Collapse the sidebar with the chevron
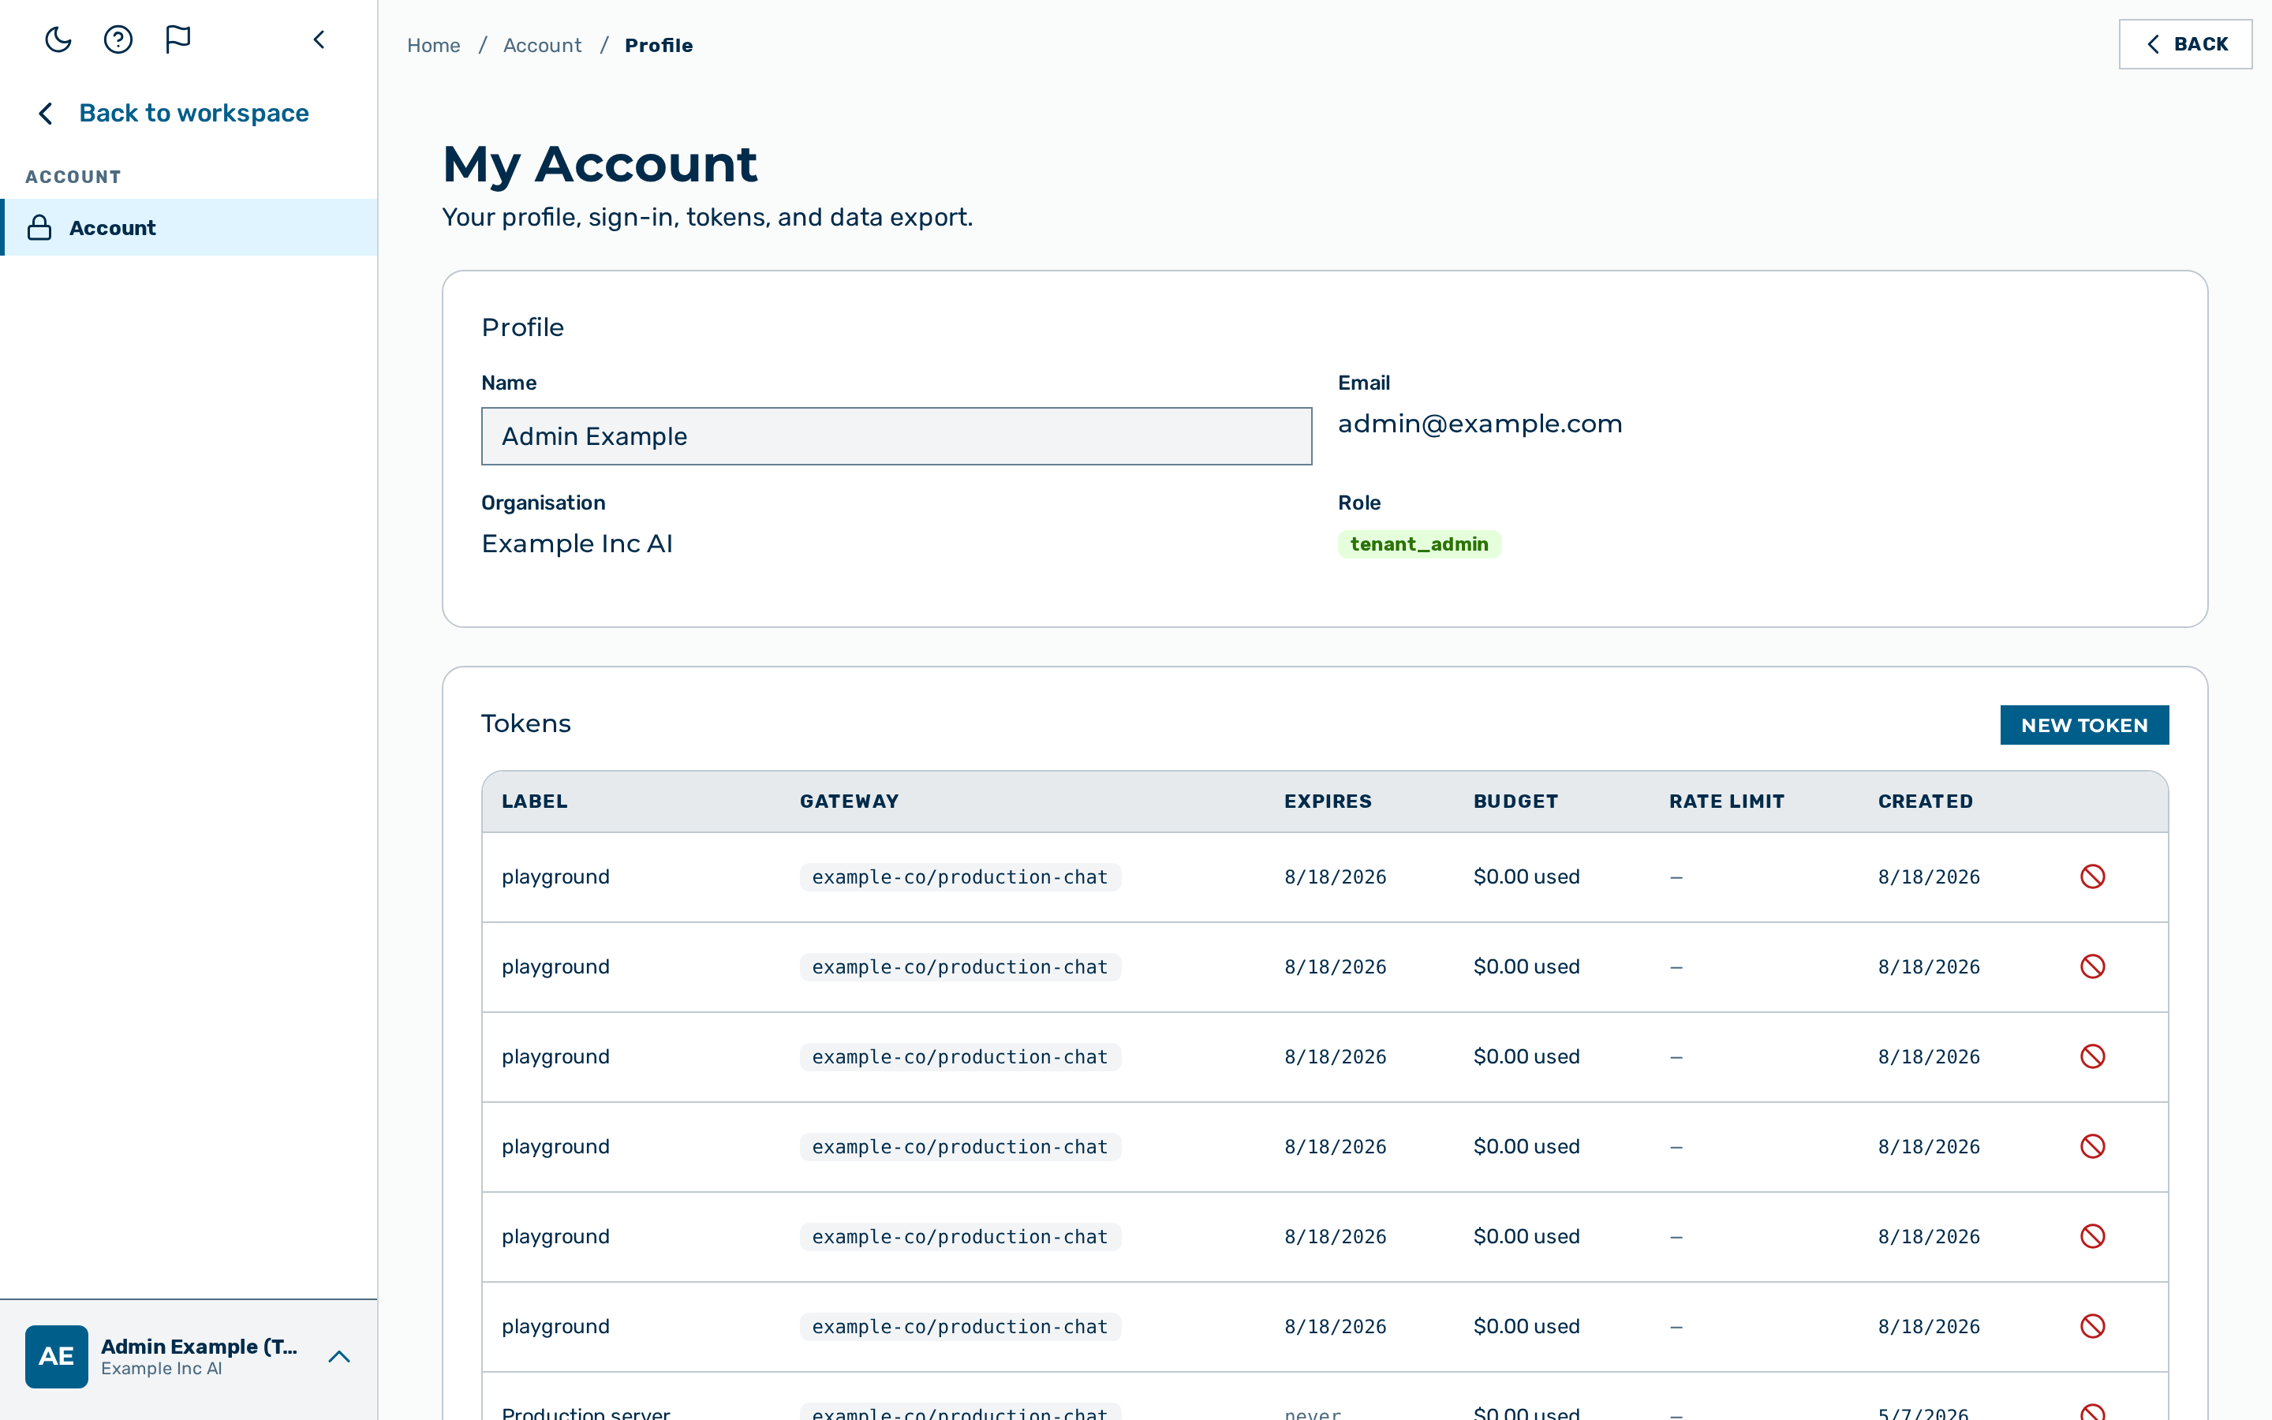 tap(319, 39)
